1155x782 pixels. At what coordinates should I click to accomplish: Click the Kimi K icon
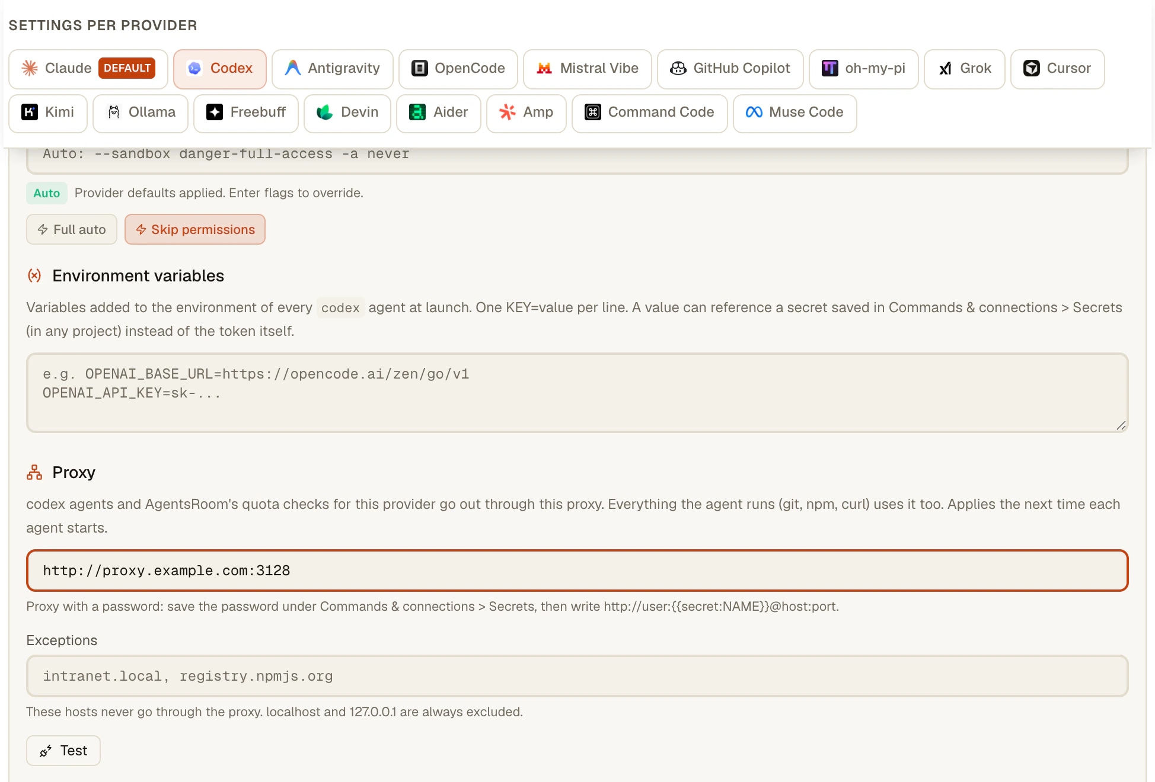30,112
